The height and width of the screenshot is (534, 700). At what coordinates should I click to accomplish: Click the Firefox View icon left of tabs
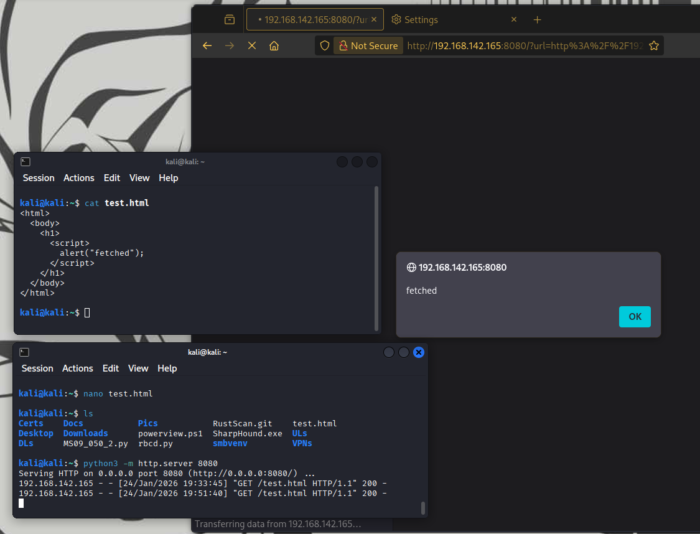(x=230, y=20)
